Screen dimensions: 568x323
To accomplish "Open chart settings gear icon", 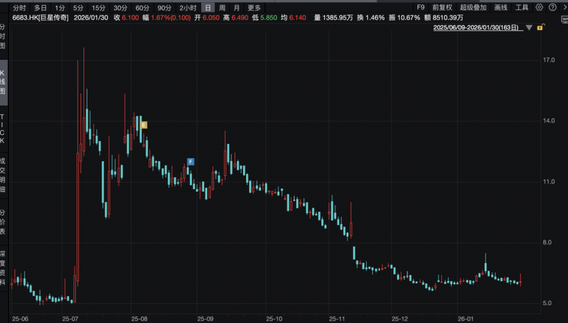I will (540, 7).
